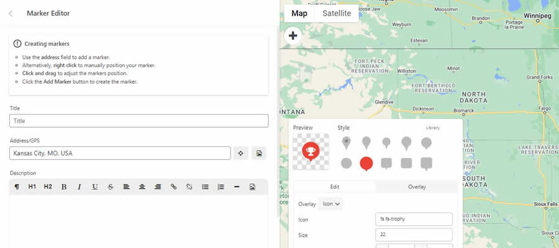Select red round marker style
Viewport: 559px width, 248px height.
[366, 164]
